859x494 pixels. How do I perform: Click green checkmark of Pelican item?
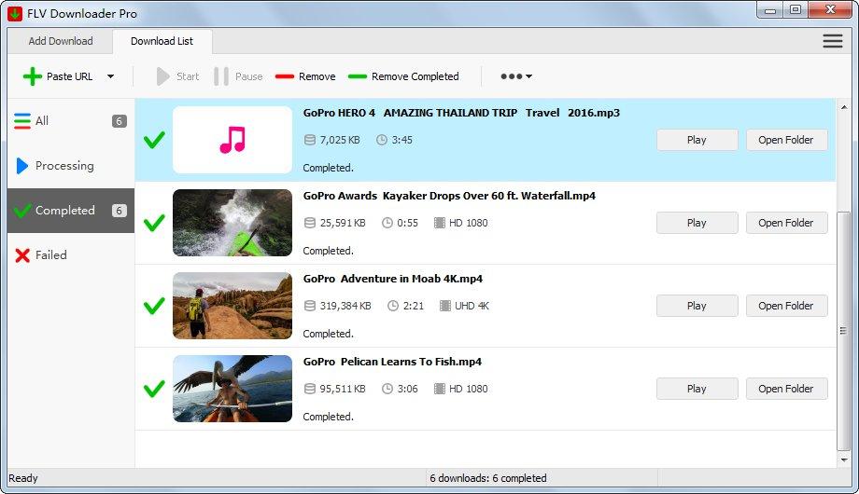[154, 389]
